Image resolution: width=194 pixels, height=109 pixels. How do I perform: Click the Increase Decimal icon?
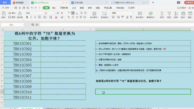[x=127, y=17]
